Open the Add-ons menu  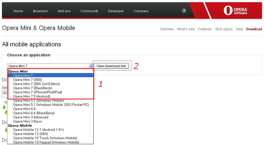[64, 11]
